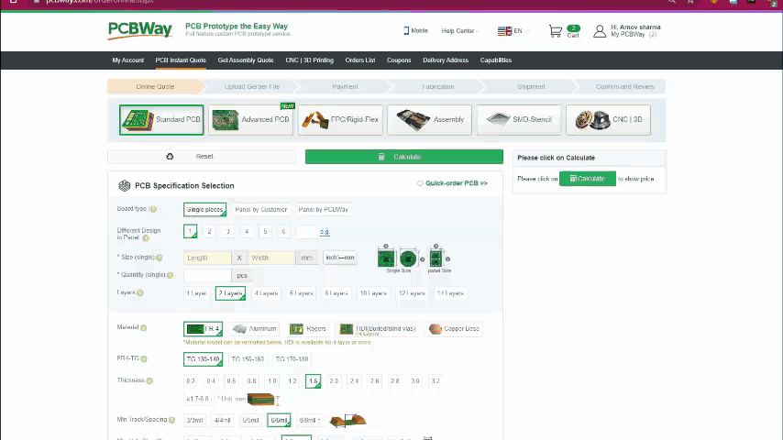Select Aluminum material
Viewport: 783px width, 440px height.
click(255, 329)
